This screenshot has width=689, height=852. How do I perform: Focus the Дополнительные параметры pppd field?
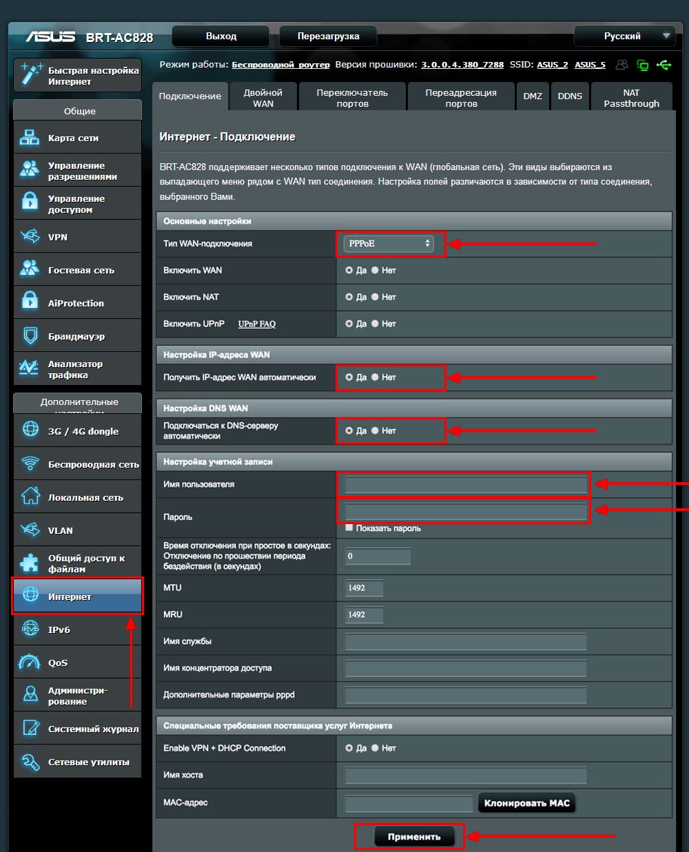pyautogui.click(x=465, y=695)
